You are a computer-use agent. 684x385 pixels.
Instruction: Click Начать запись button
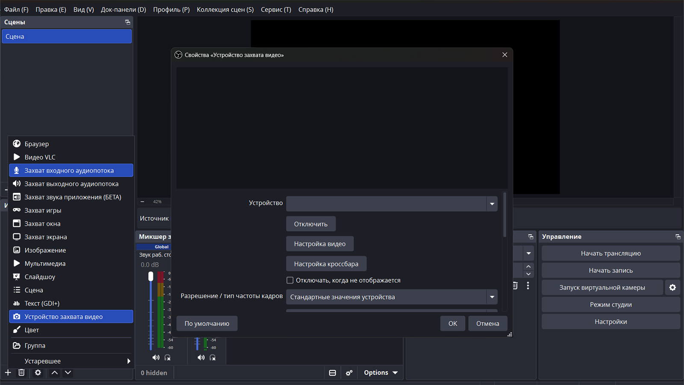click(x=610, y=270)
